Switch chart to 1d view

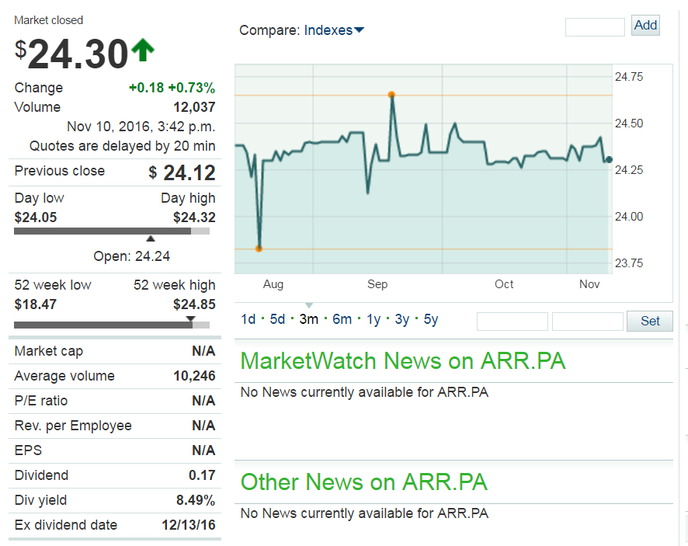point(248,318)
